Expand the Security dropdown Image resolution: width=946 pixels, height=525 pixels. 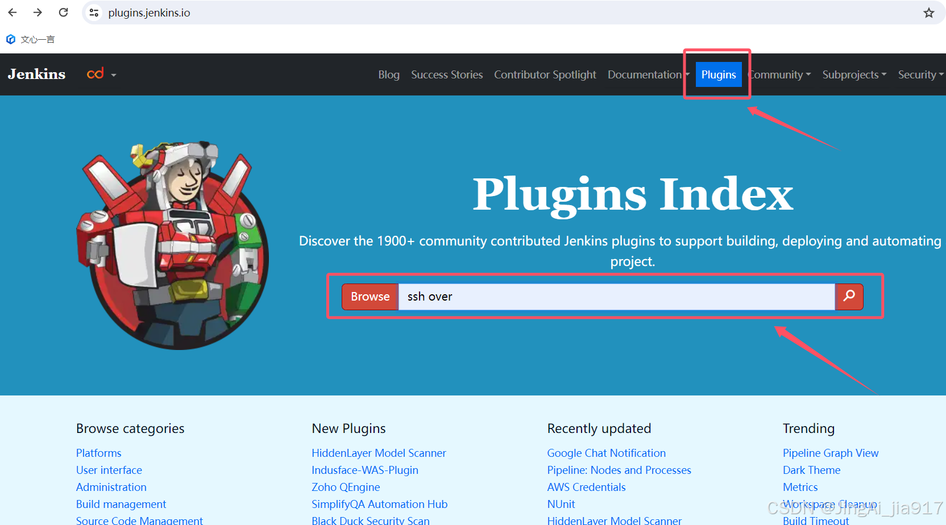[920, 74]
